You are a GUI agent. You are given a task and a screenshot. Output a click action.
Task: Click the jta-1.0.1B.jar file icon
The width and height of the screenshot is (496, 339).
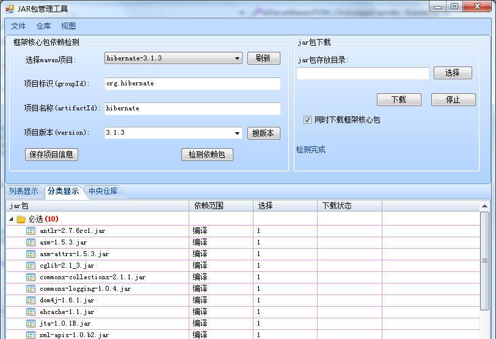click(x=31, y=323)
